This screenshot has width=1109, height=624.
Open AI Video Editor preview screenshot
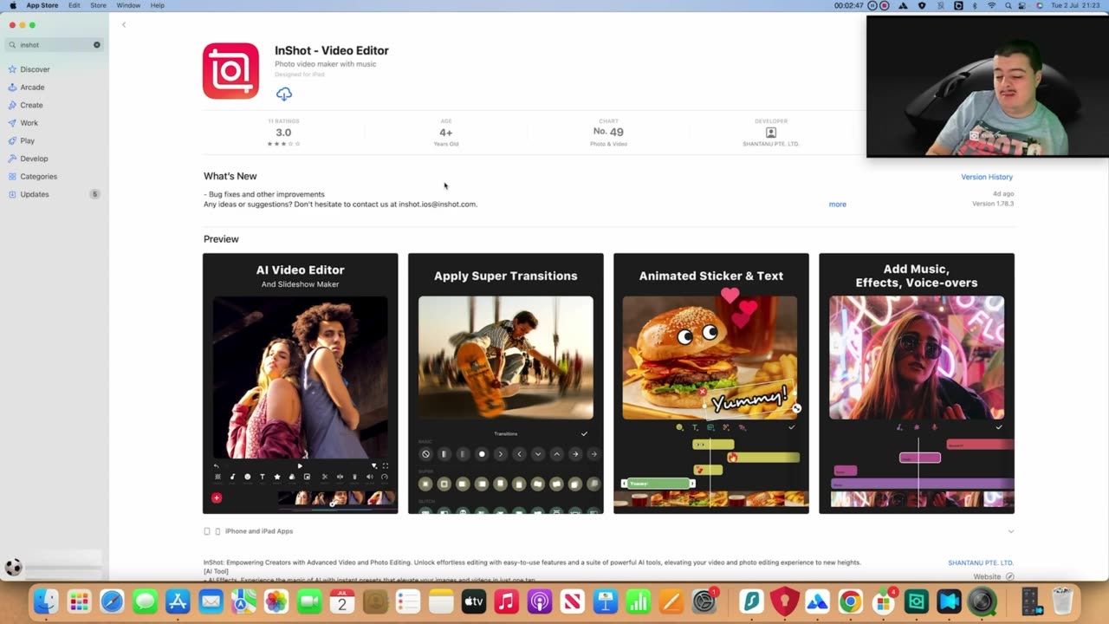coord(301,383)
